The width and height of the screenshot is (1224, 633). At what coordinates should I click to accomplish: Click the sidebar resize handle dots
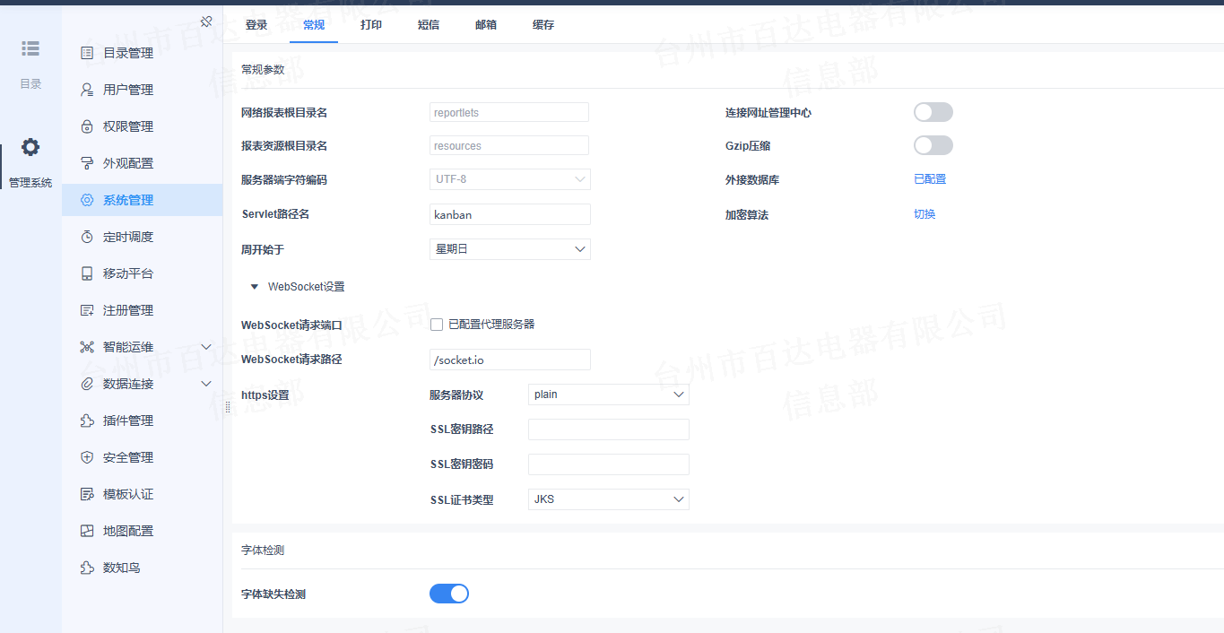227,407
